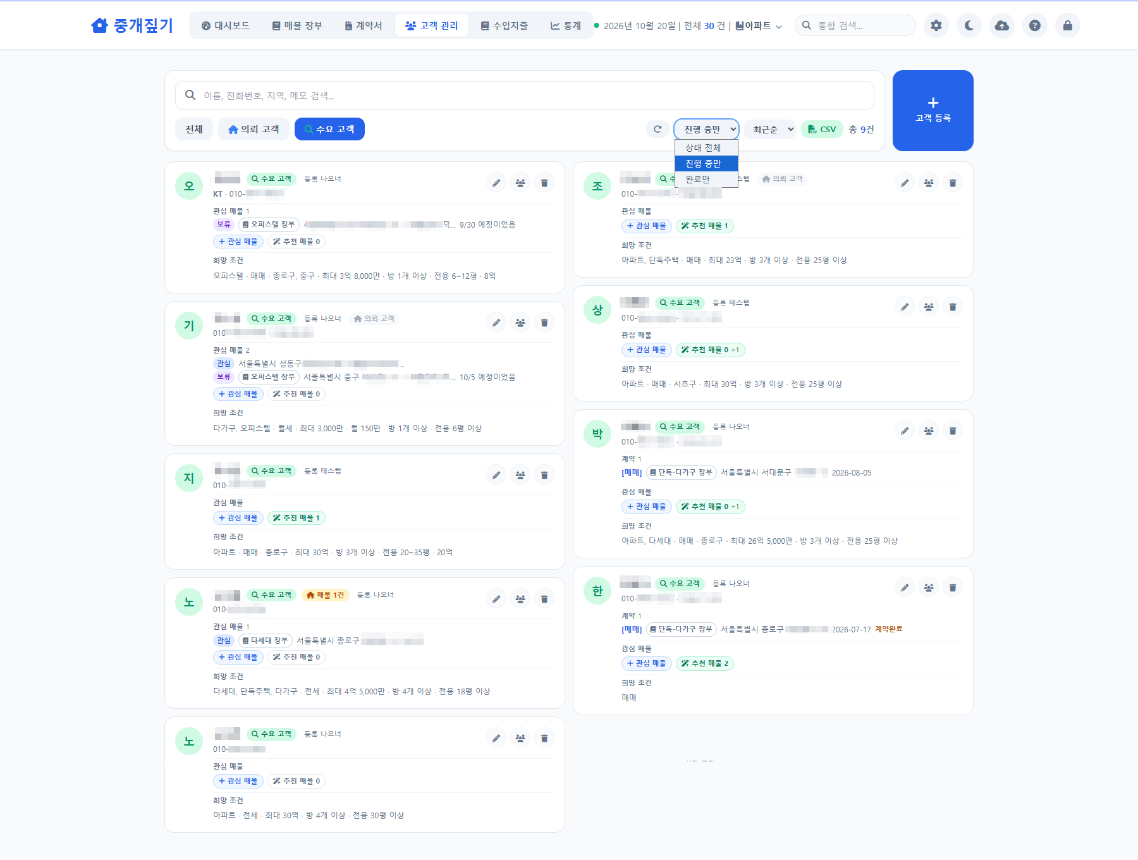The image size is (1138, 860).
Task: Click the lock icon in header
Action: [x=1068, y=25]
